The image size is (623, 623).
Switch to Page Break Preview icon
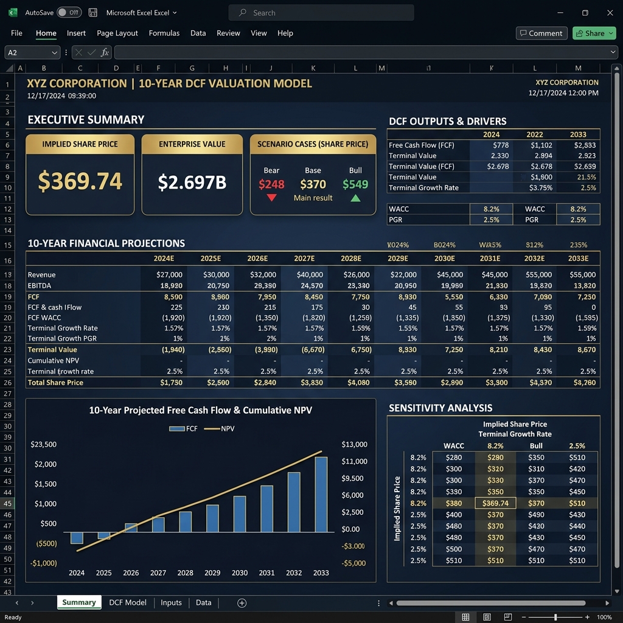508,617
